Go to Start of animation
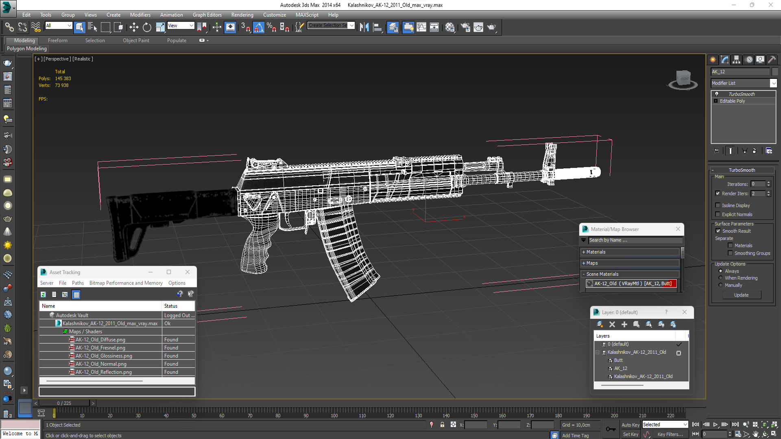This screenshot has width=781, height=439. (x=696, y=425)
